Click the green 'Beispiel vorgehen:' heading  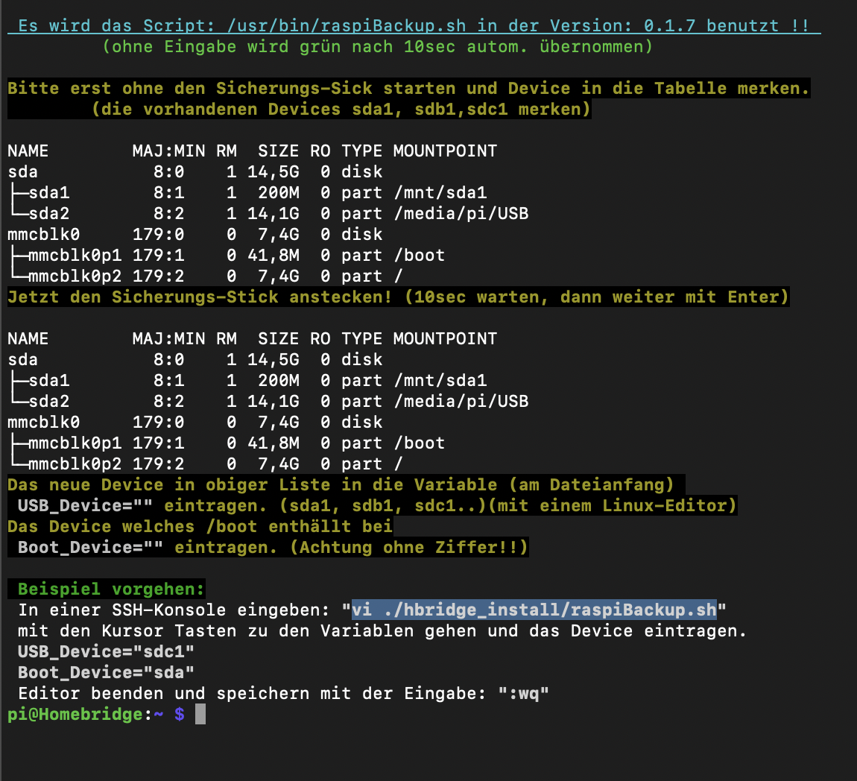pyautogui.click(x=111, y=589)
